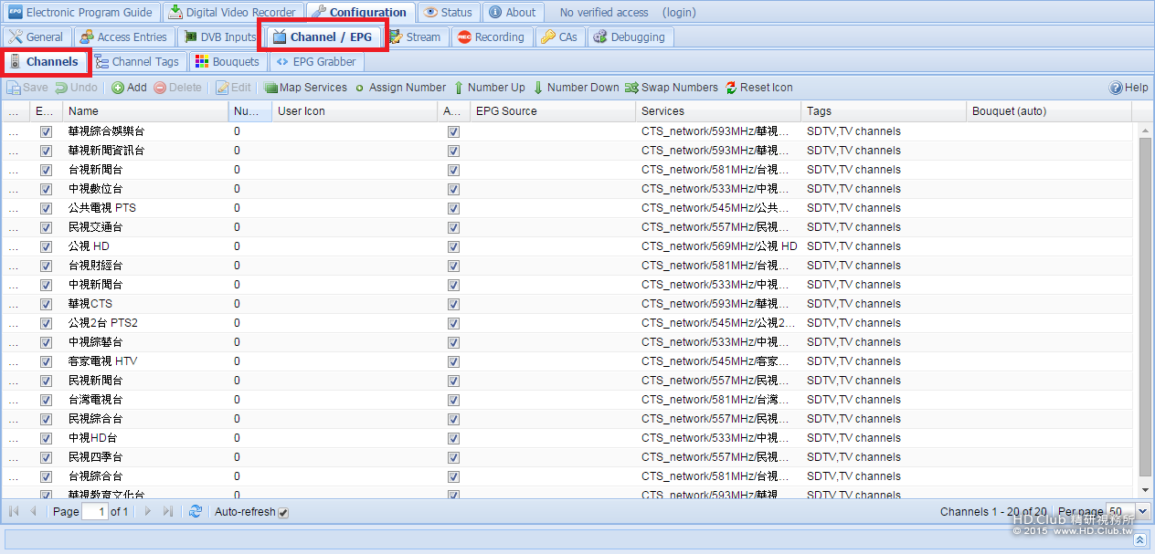Image resolution: width=1155 pixels, height=554 pixels.
Task: Click Reset Icon in toolbar
Action: coord(759,88)
